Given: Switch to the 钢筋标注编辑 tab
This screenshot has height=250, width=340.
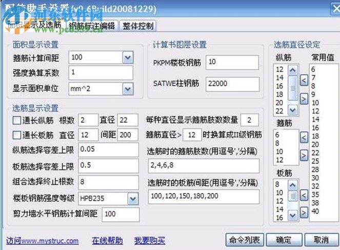Looking at the screenshot, I should point(92,26).
